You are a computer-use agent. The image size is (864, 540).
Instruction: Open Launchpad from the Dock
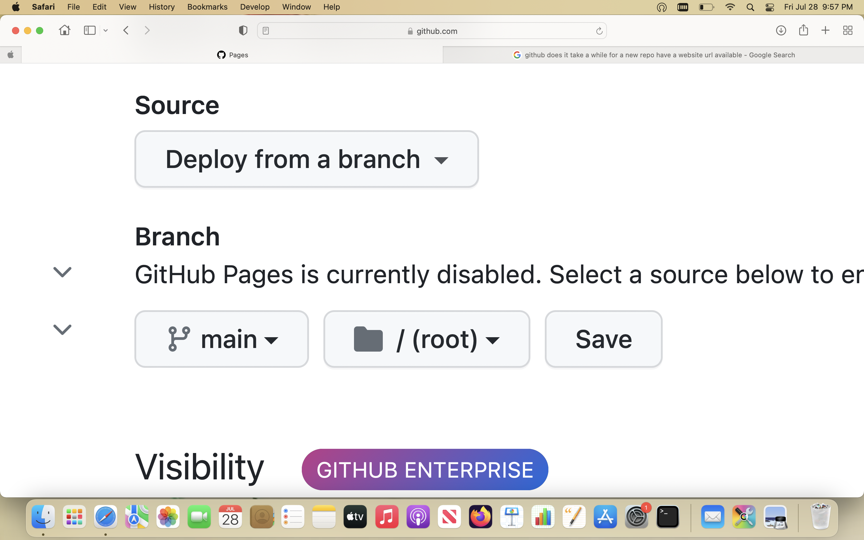point(74,516)
